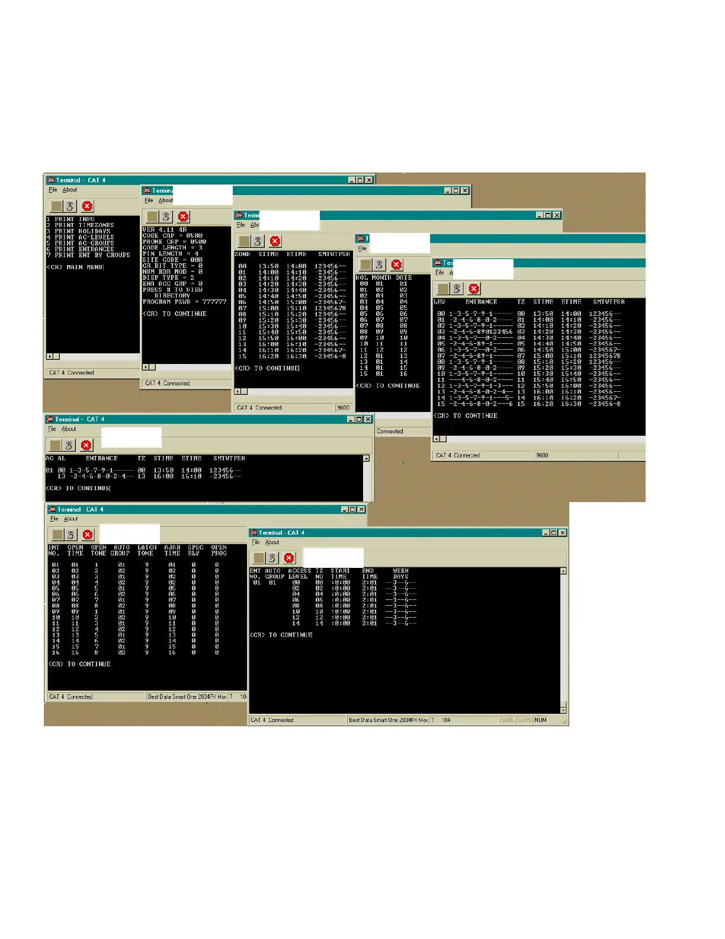Click red X icon in OPEN TIME OPEN TONE window
This screenshot has height=939, width=725.
(x=88, y=535)
